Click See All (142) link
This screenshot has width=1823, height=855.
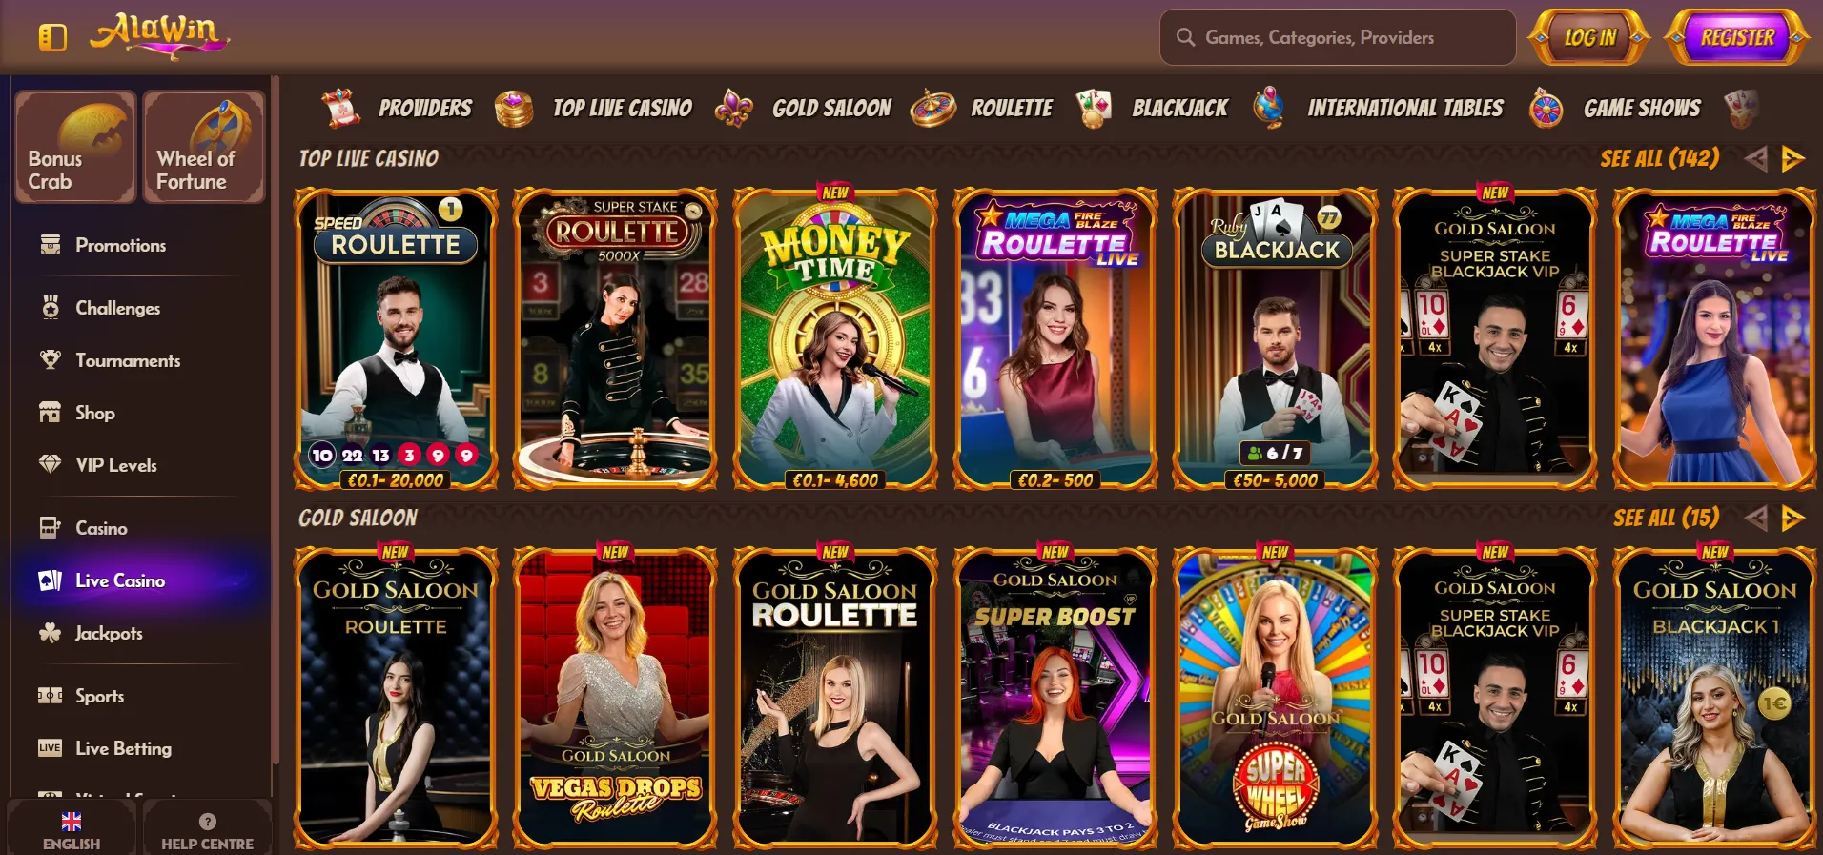[x=1660, y=158]
